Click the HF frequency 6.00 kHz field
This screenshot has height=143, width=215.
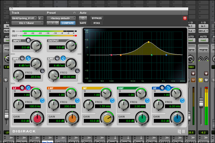[173, 106]
